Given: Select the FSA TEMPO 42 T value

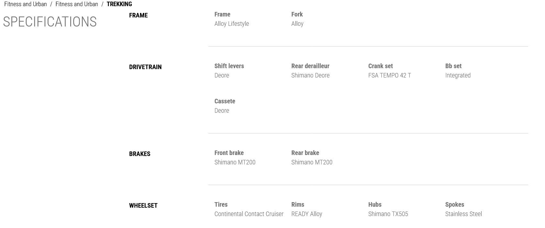Looking at the screenshot, I should (x=389, y=75).
